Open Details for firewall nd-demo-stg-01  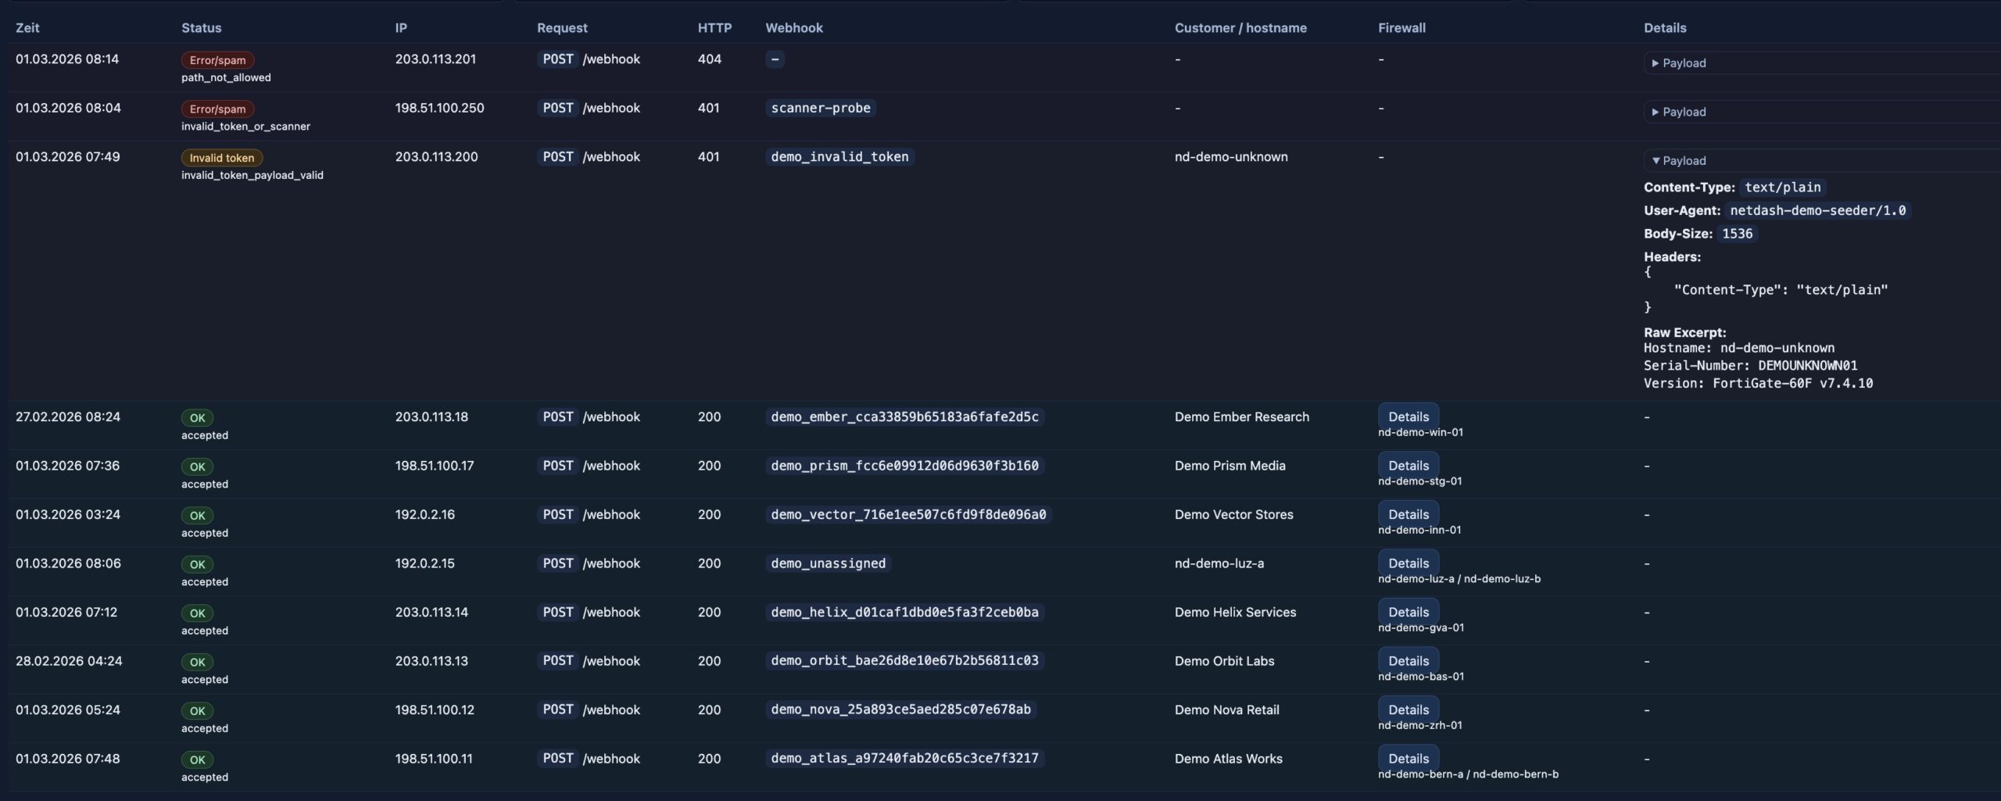pos(1408,466)
